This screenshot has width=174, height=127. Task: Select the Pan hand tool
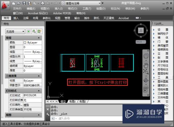[146, 65]
